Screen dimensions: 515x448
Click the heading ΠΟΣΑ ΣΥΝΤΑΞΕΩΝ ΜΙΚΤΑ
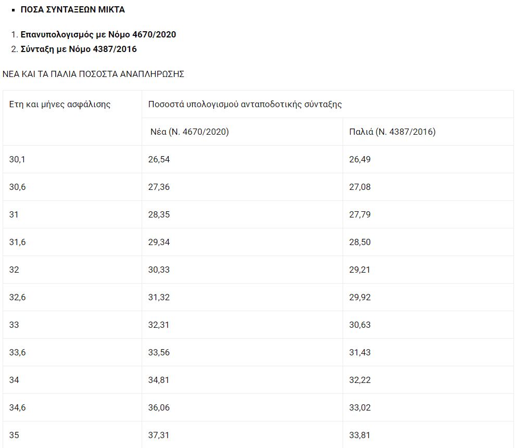coord(72,9)
